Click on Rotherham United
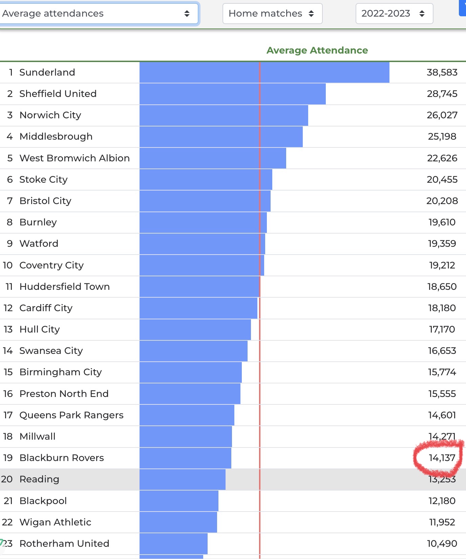 coord(64,543)
